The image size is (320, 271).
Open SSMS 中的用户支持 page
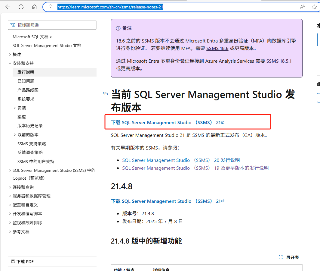pos(36,161)
